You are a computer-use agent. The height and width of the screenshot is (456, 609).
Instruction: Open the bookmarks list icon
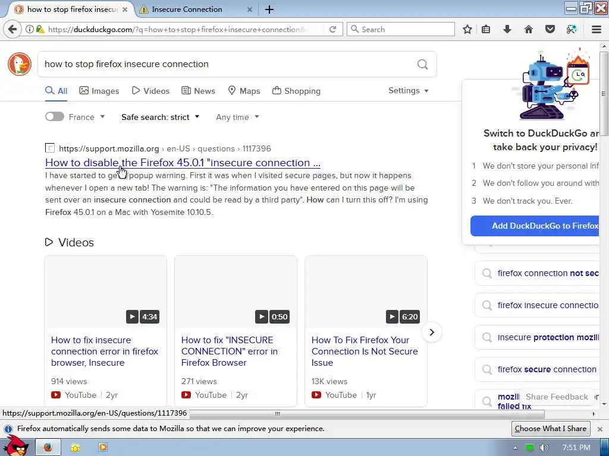(x=486, y=29)
